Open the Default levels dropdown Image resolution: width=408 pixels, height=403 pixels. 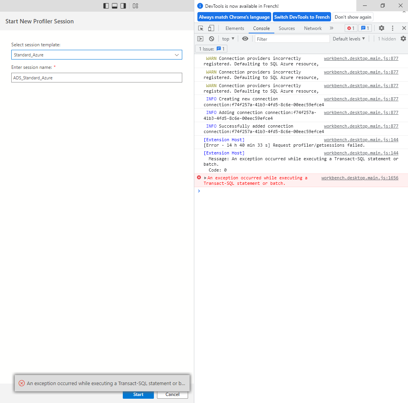[x=349, y=39]
